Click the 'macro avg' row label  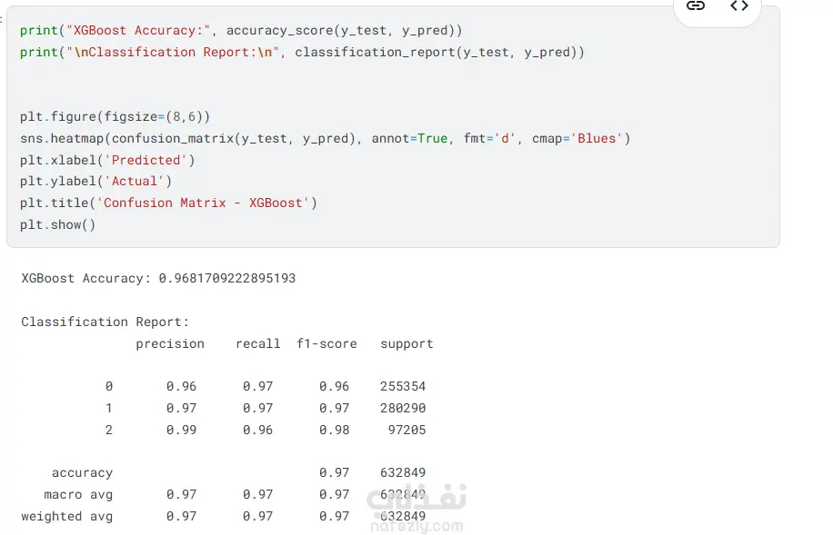coord(78,495)
